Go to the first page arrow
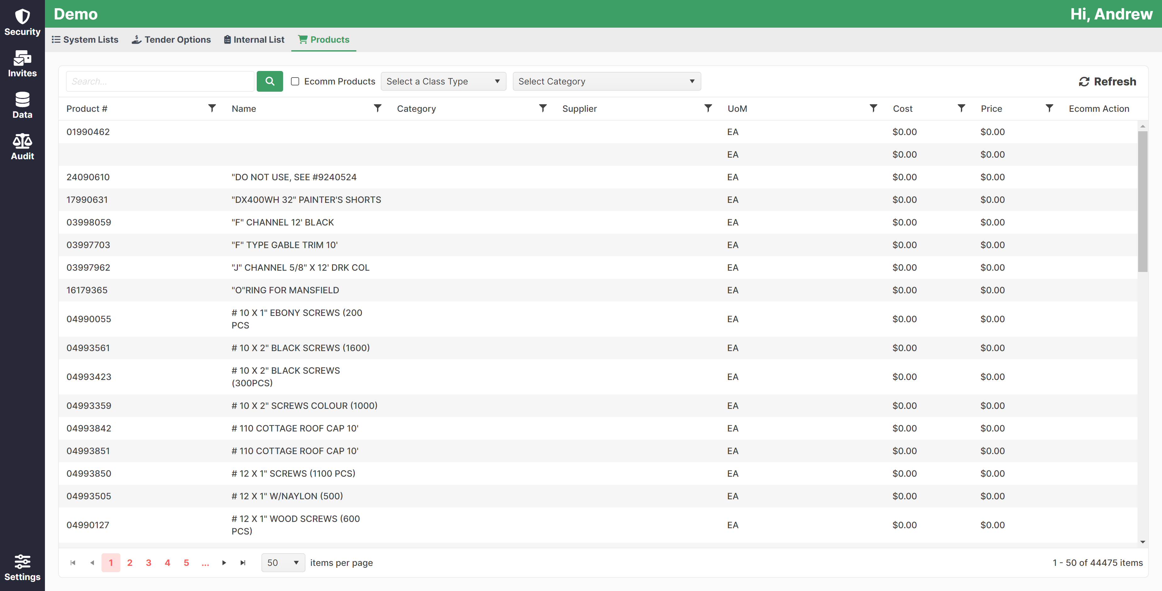The height and width of the screenshot is (591, 1162). (x=73, y=563)
